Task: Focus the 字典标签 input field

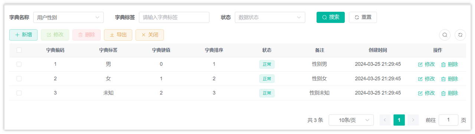Action: [x=174, y=17]
